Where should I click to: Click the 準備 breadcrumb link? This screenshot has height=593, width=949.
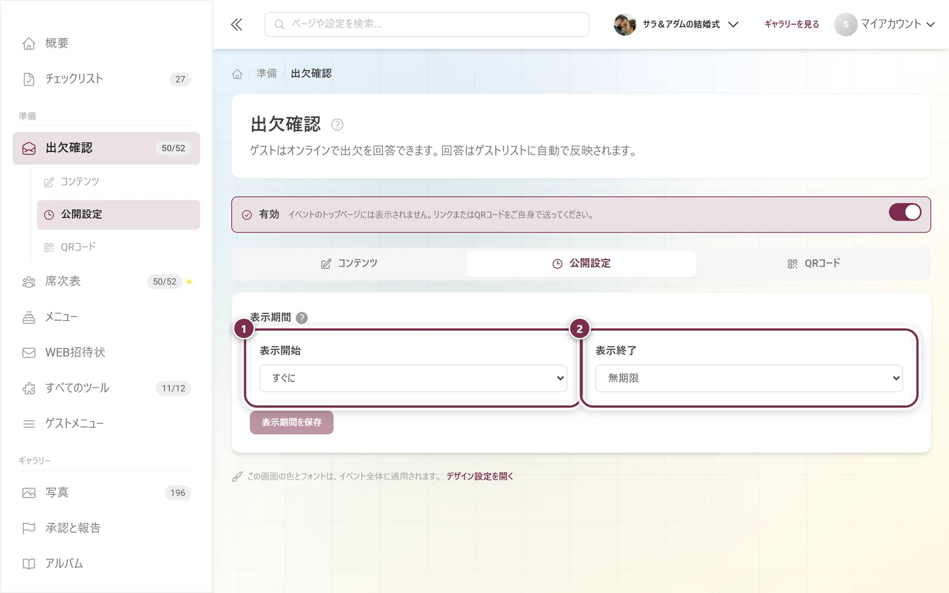click(267, 74)
